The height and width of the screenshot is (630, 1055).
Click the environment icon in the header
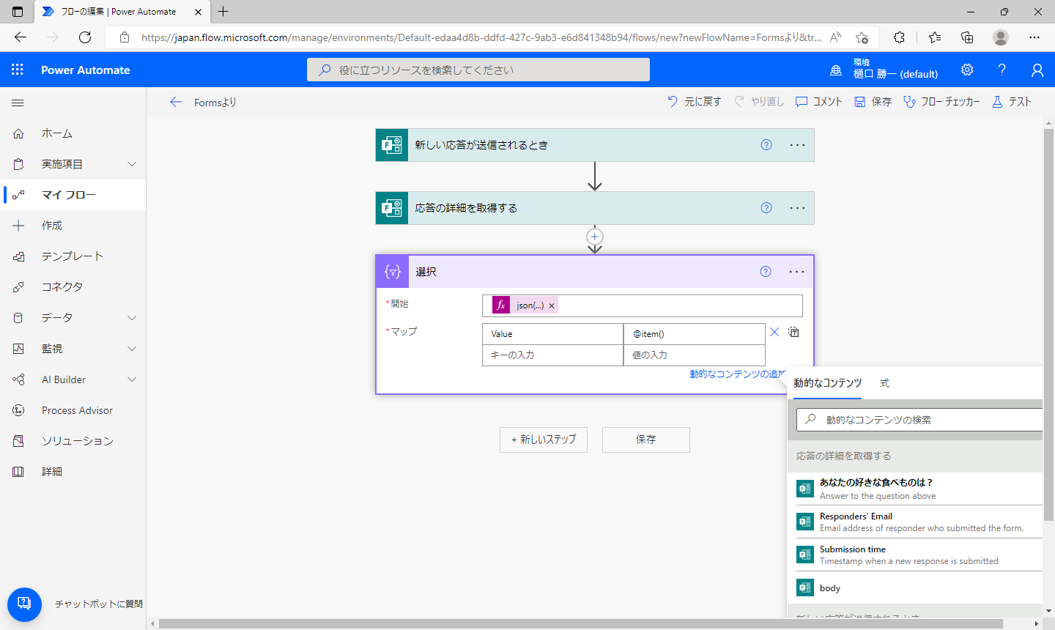[836, 70]
